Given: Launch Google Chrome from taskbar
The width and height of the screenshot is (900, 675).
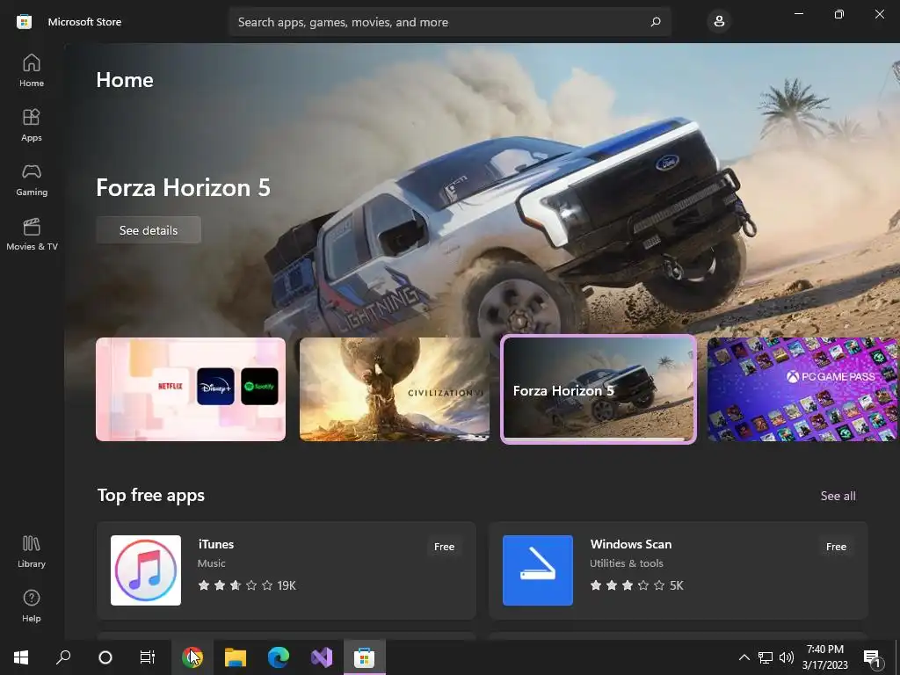Looking at the screenshot, I should [x=192, y=657].
